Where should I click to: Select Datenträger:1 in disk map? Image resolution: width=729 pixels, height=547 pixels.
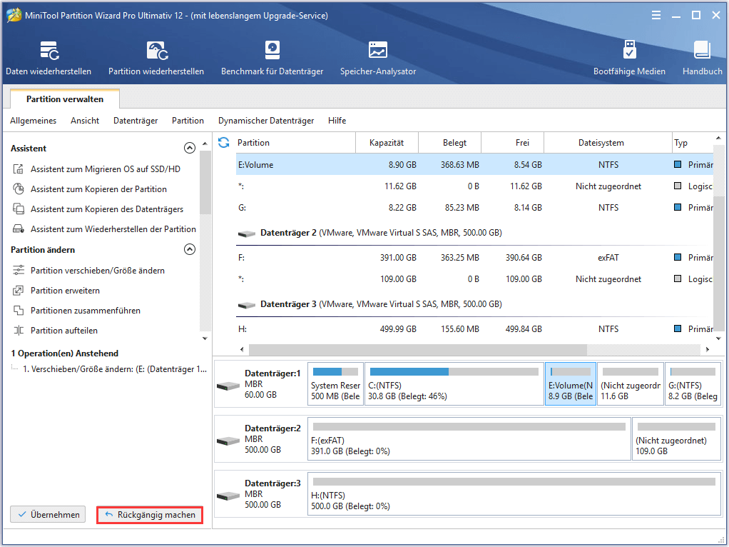click(x=260, y=384)
